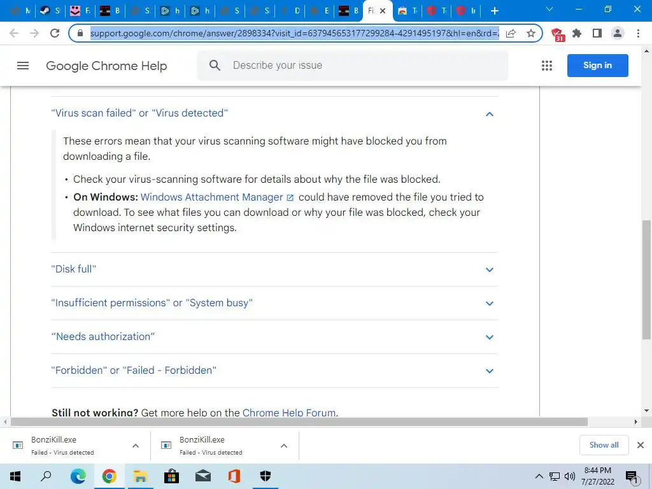Open network status tray icon
Viewport: 652px width, 489px height.
(555, 476)
